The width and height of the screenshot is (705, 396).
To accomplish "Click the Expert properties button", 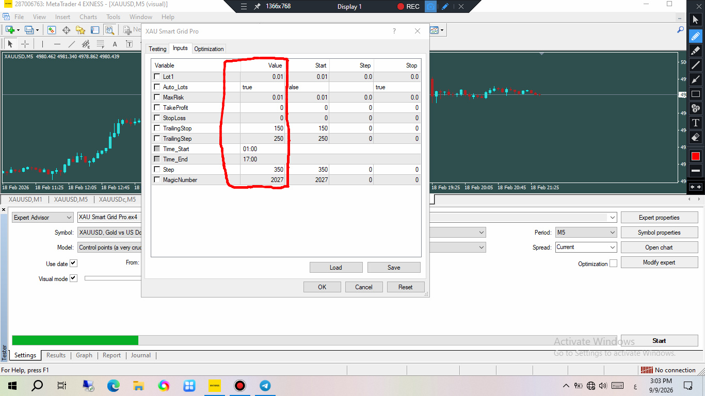I will (659, 218).
